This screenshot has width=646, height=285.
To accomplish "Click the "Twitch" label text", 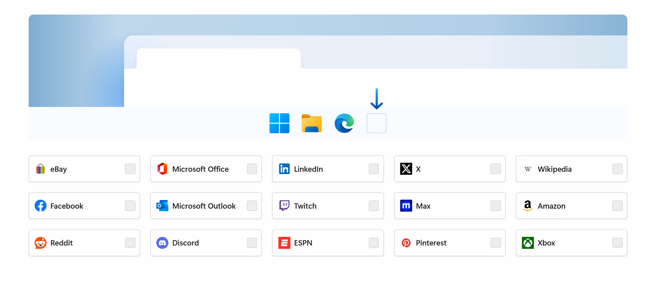I will [x=305, y=206].
